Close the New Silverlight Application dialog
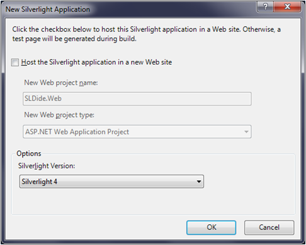The height and width of the screenshot is (245, 306). click(287, 7)
